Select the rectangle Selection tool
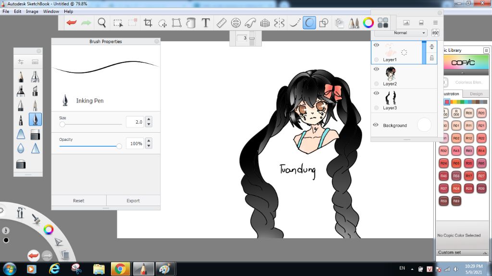 (x=118, y=23)
